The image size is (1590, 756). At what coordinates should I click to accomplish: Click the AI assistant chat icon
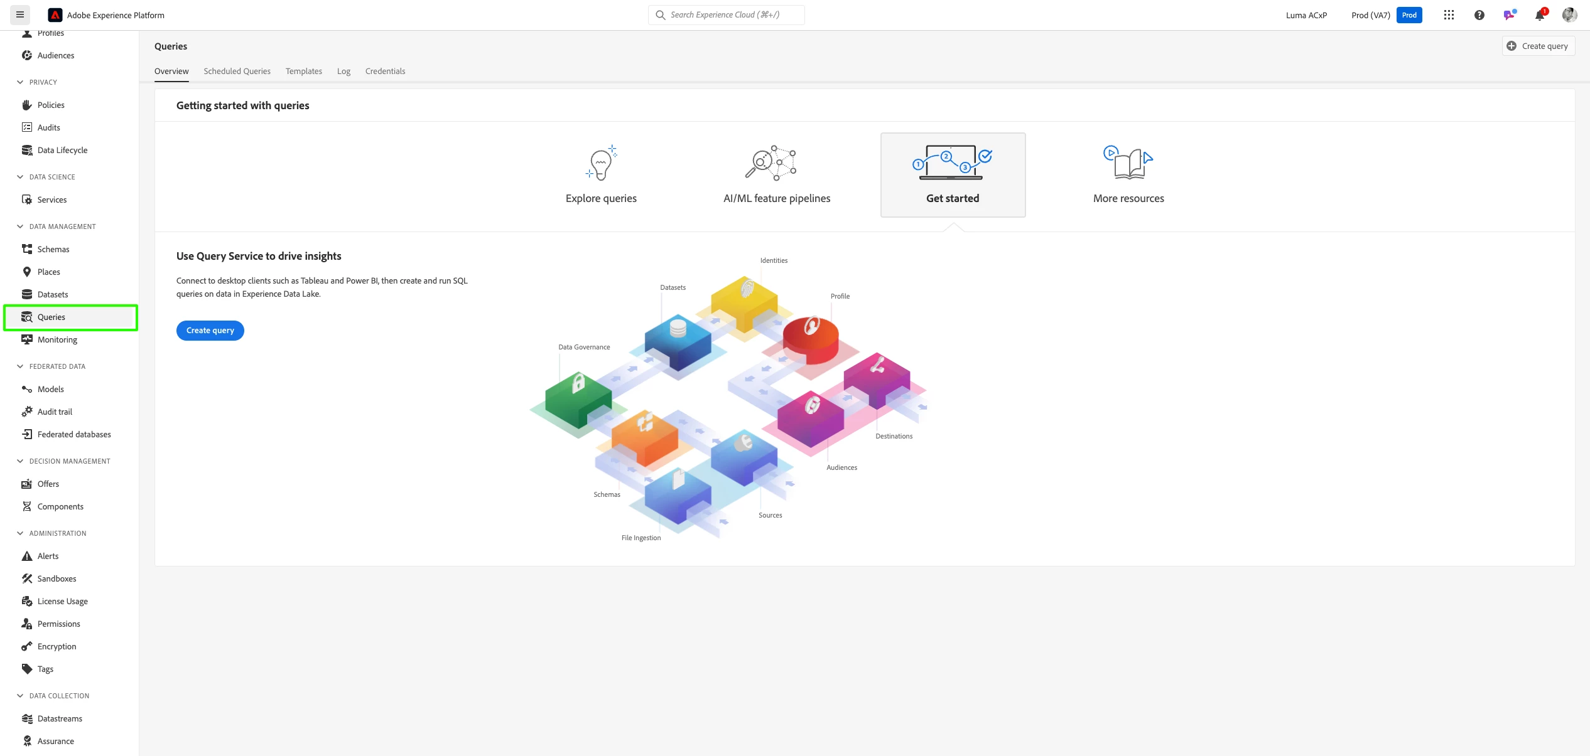point(1509,15)
